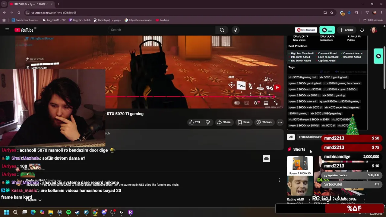The height and width of the screenshot is (217, 386).
Task: Open Chrome extensions puzzle icon
Action: point(356,13)
